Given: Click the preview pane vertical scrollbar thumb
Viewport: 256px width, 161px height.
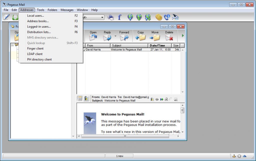Looking at the screenshot, I should pyautogui.click(x=182, y=110).
